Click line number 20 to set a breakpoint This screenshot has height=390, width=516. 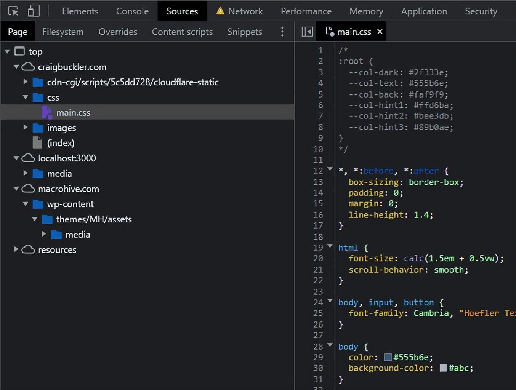[x=318, y=258]
